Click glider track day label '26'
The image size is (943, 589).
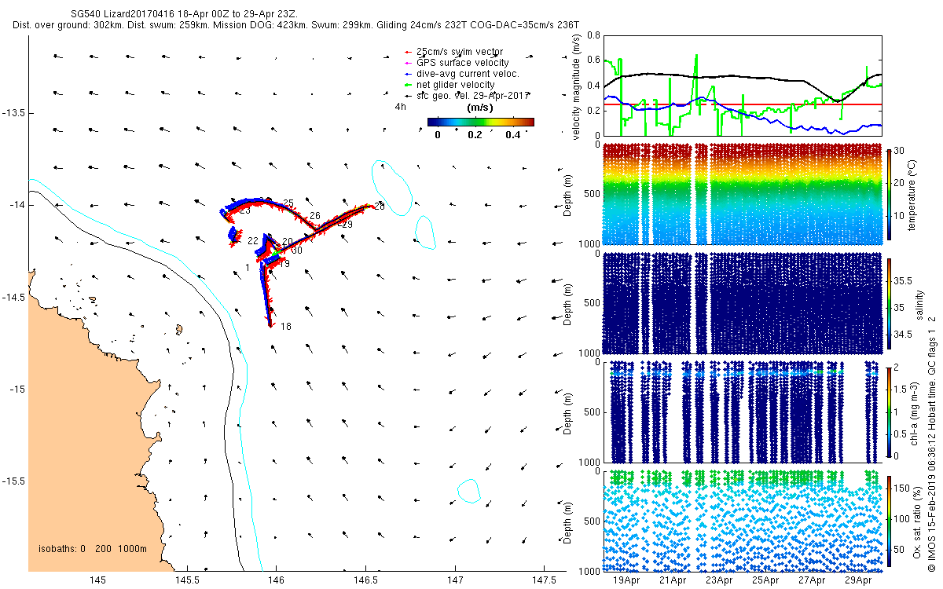pos(315,216)
